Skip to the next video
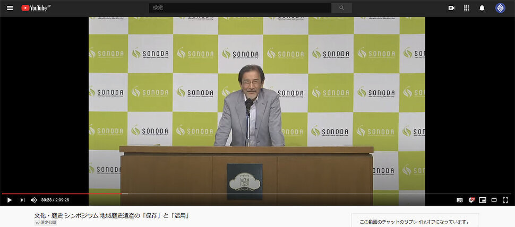 coord(22,200)
